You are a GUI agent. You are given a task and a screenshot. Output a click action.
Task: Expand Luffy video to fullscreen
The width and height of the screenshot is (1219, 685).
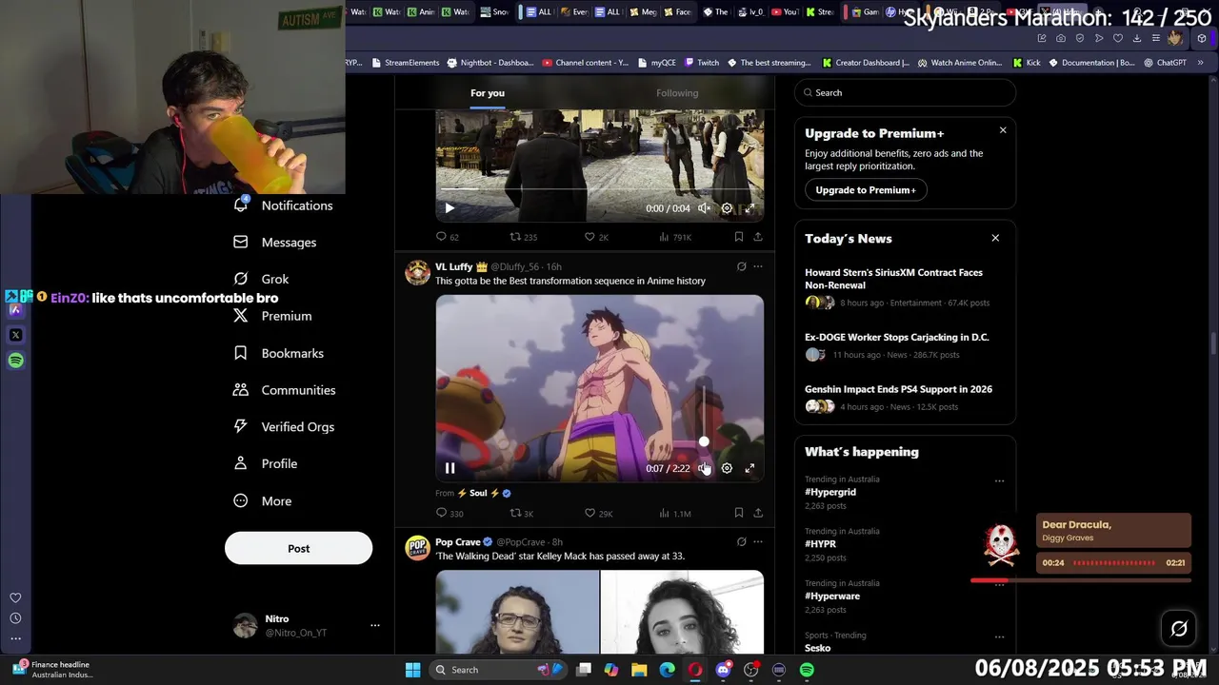pos(749,468)
